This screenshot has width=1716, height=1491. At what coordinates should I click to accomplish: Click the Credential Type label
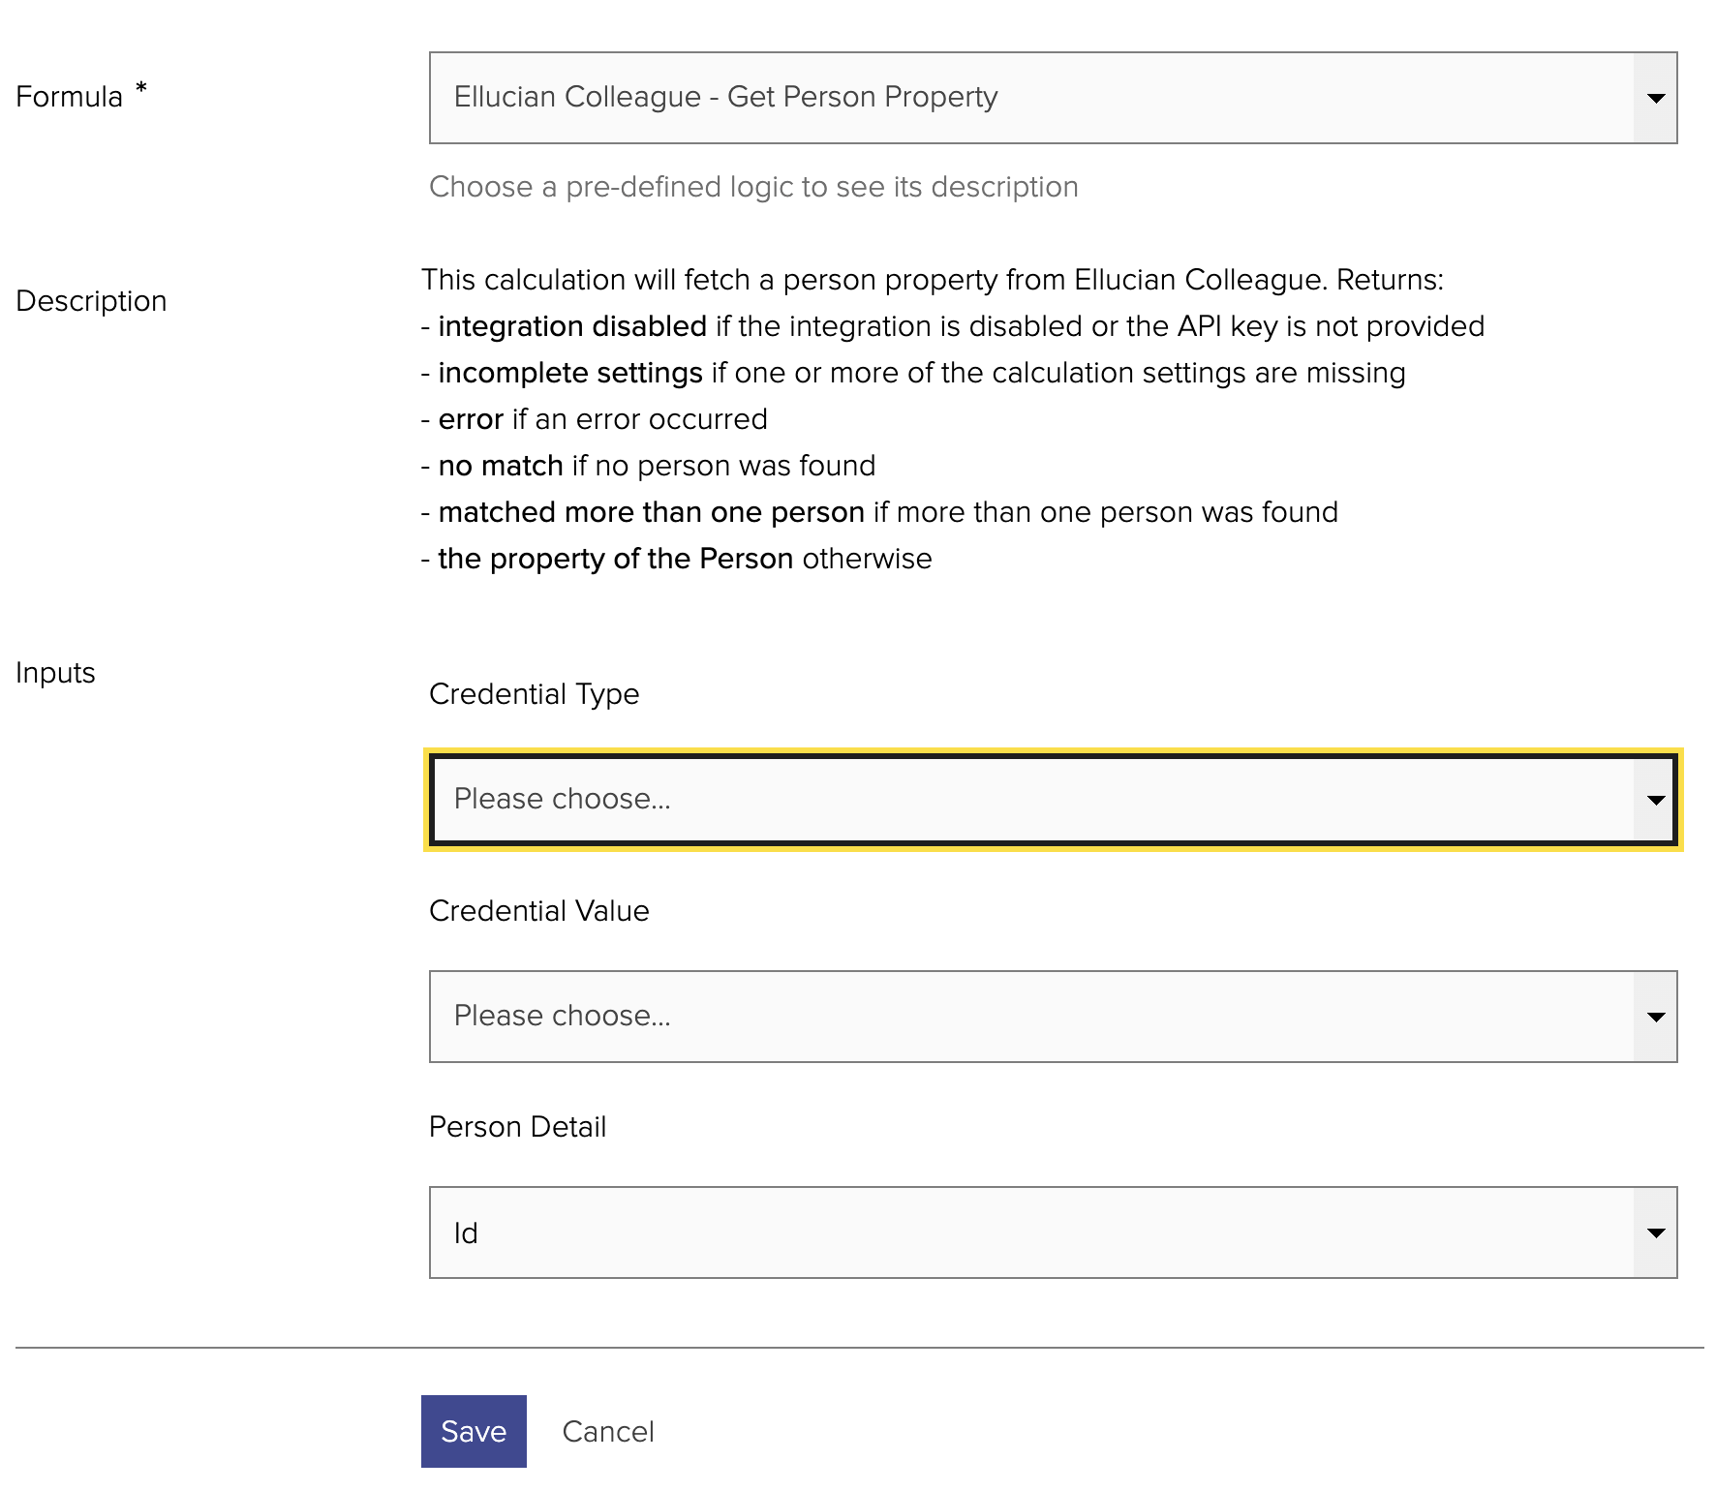coord(535,694)
